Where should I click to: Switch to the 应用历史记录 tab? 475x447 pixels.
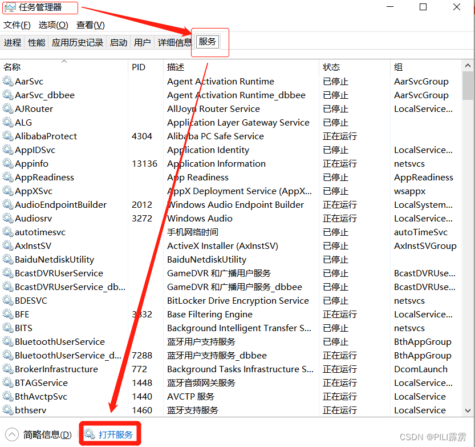pos(78,42)
